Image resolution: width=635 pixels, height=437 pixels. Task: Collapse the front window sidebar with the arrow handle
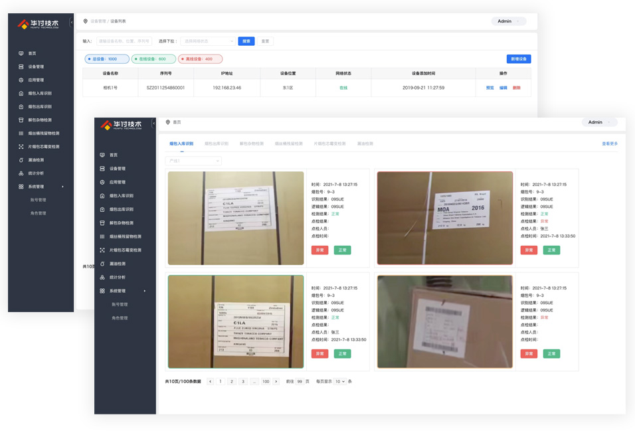coord(153,124)
